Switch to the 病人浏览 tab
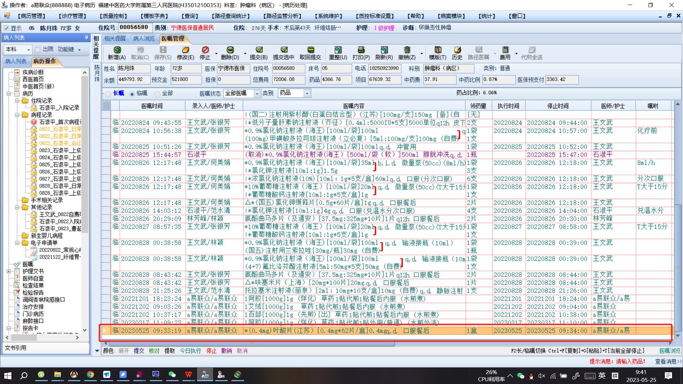Viewport: 683px width, 384px height. [x=144, y=38]
